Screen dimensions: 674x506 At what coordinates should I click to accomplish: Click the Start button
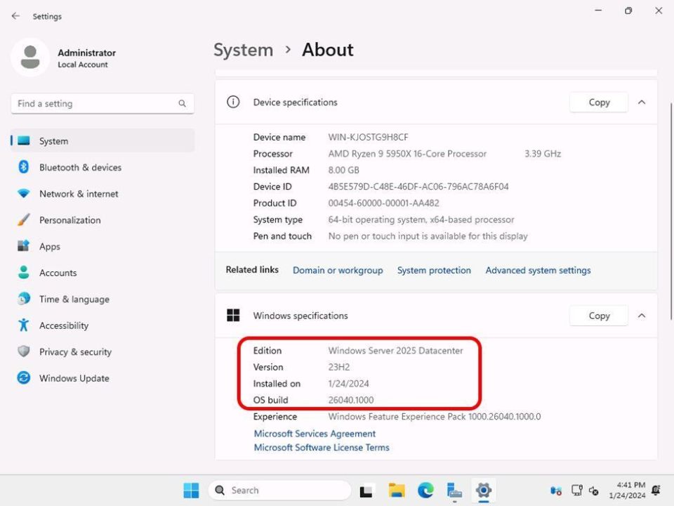(x=190, y=490)
